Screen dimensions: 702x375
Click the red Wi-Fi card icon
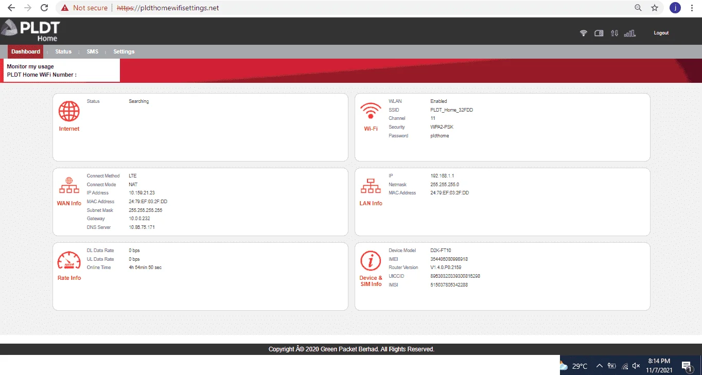(x=371, y=111)
